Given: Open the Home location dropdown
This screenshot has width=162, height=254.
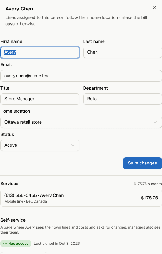Looking at the screenshot, I should click(x=81, y=122).
